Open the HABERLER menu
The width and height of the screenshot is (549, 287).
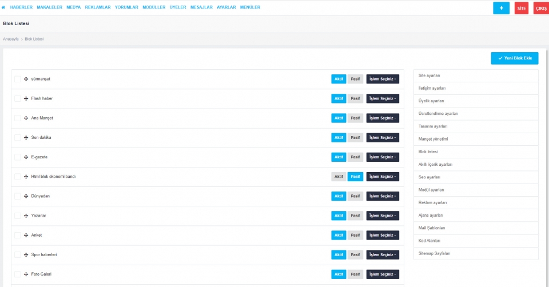21,7
